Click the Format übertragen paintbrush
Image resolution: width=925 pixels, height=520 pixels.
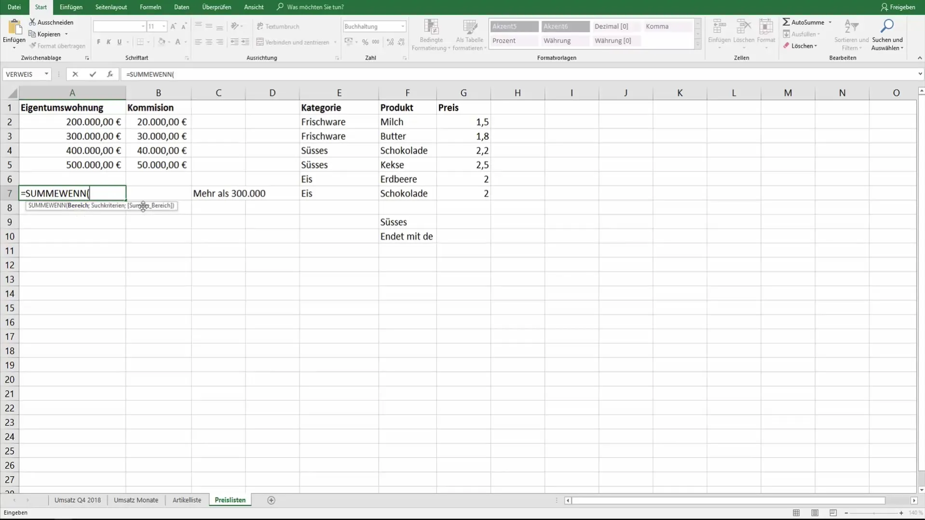(57, 46)
